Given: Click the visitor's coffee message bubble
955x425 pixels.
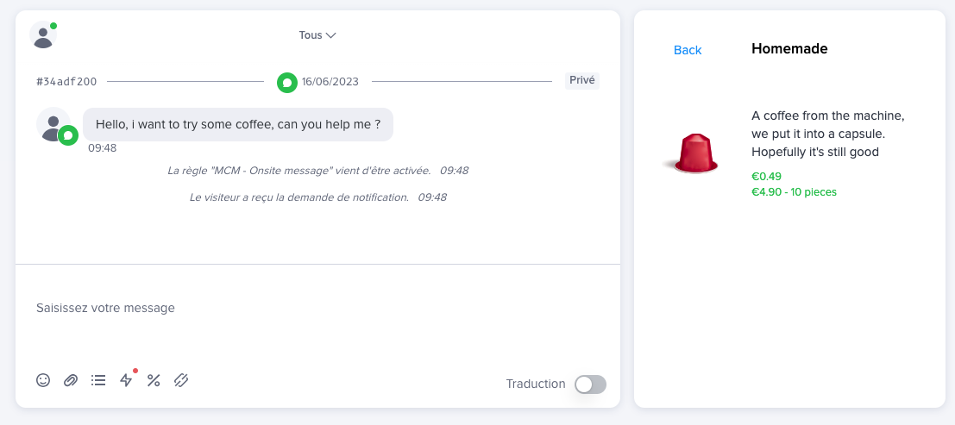Looking at the screenshot, I should (x=238, y=124).
